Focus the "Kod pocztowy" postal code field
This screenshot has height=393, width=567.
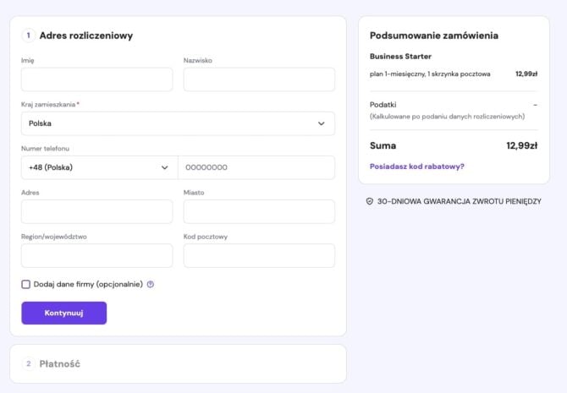[259, 255]
